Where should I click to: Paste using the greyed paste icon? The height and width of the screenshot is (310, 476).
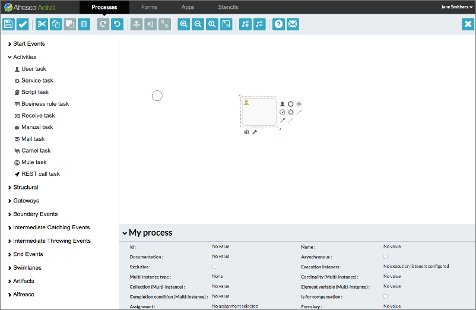click(x=70, y=24)
